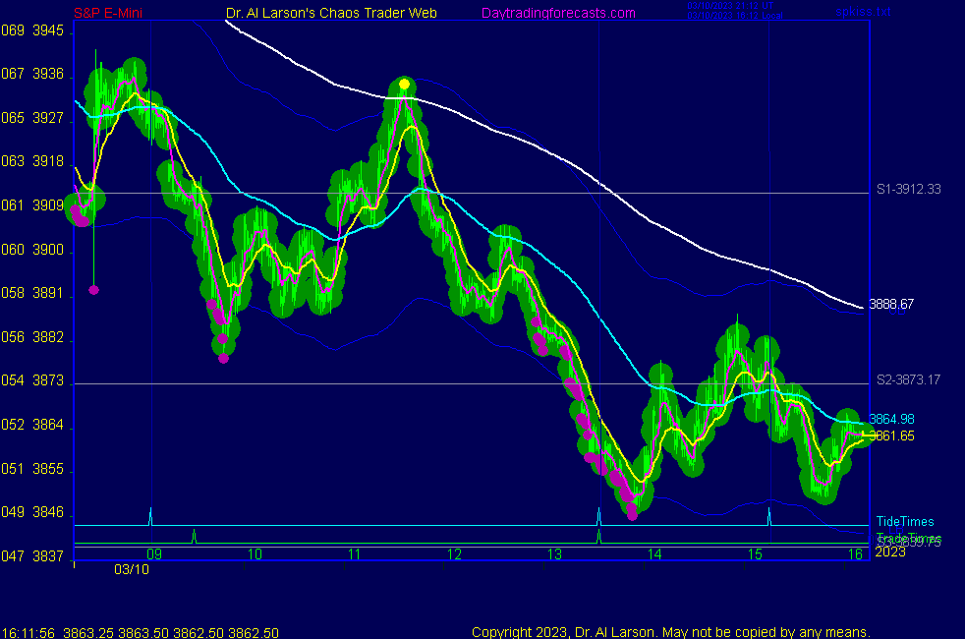The height and width of the screenshot is (639, 965).
Task: Click the 16:12 Local timestamp
Action: [x=735, y=16]
